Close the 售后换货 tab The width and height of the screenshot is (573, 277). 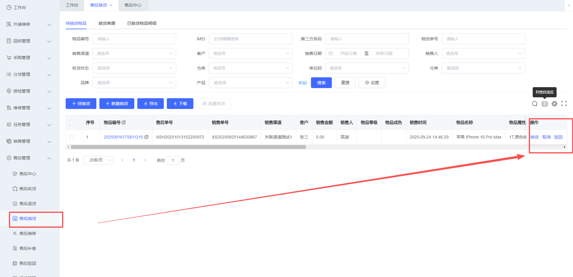coord(111,5)
